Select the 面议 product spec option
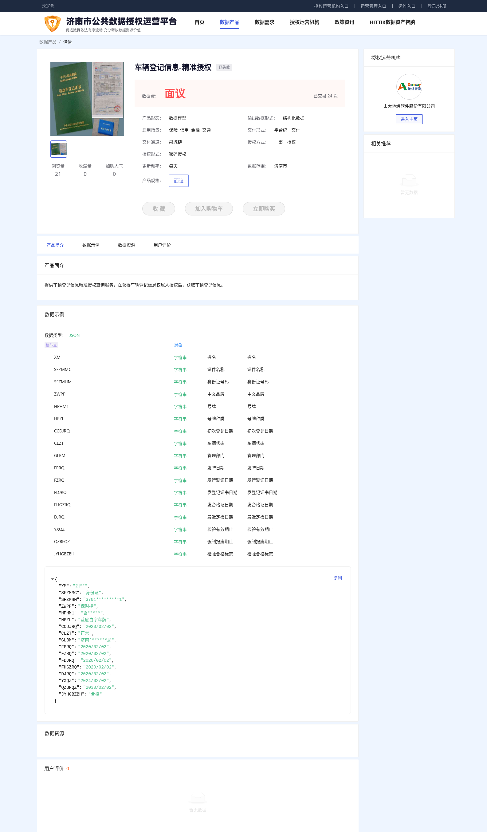The image size is (487, 832). pos(179,181)
